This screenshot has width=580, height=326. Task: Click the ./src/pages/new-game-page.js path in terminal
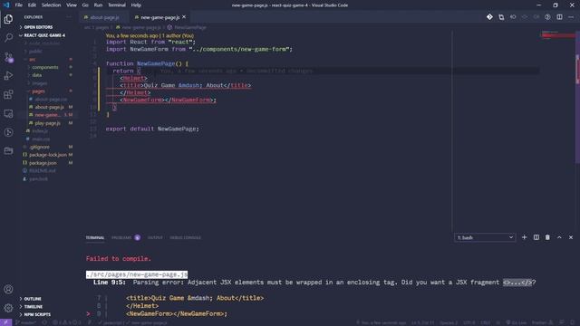[137, 274]
